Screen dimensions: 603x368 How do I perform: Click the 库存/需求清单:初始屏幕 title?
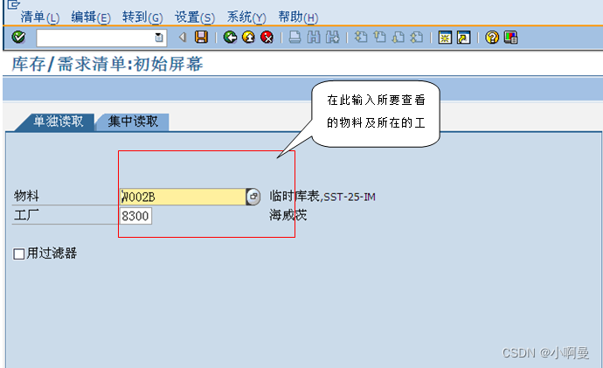pos(107,64)
